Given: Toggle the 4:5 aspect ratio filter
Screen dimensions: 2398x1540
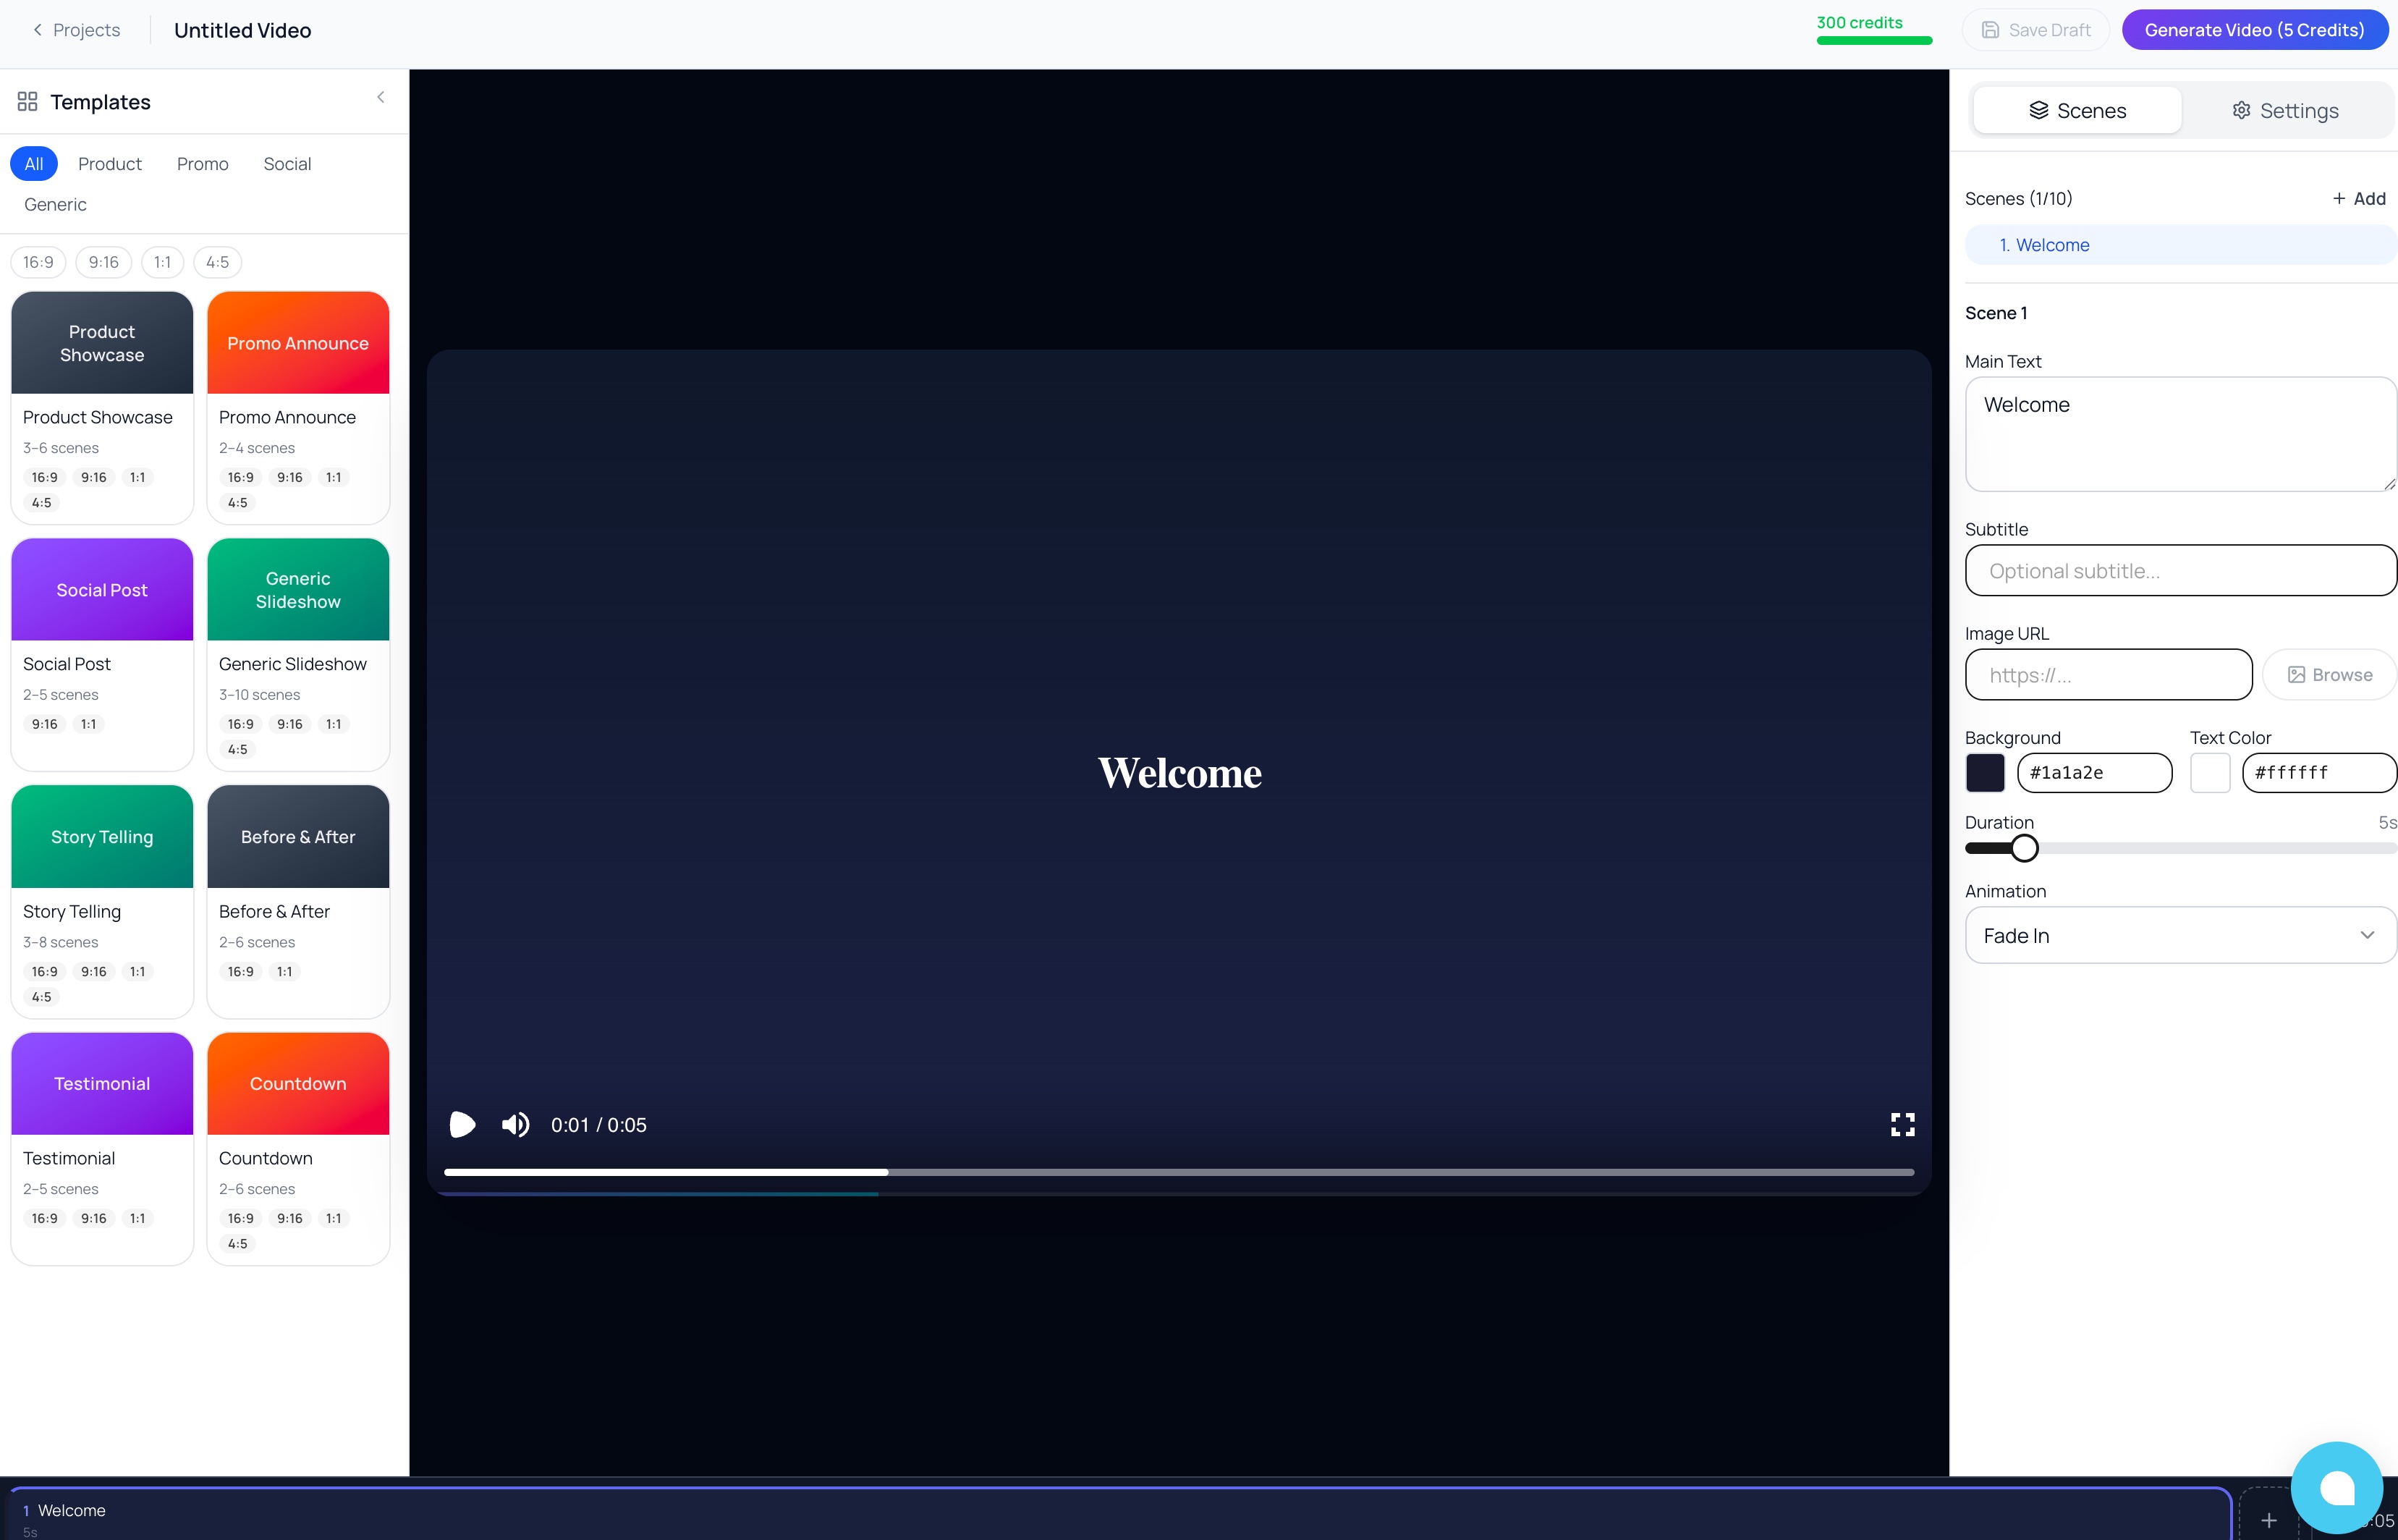Looking at the screenshot, I should (x=217, y=262).
